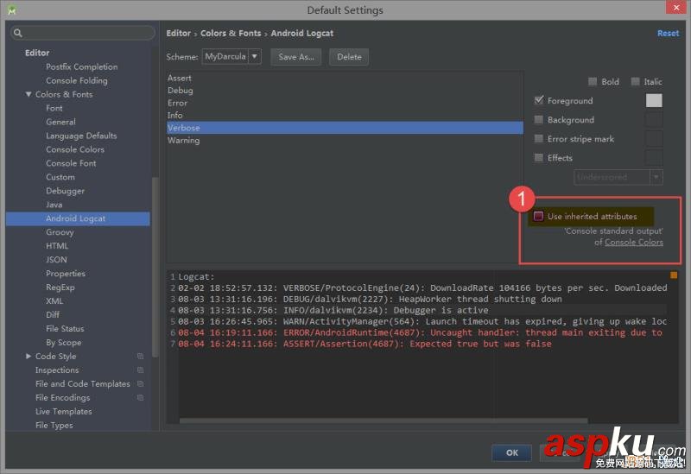
Task: Select RegExp tree item
Action: click(x=60, y=288)
